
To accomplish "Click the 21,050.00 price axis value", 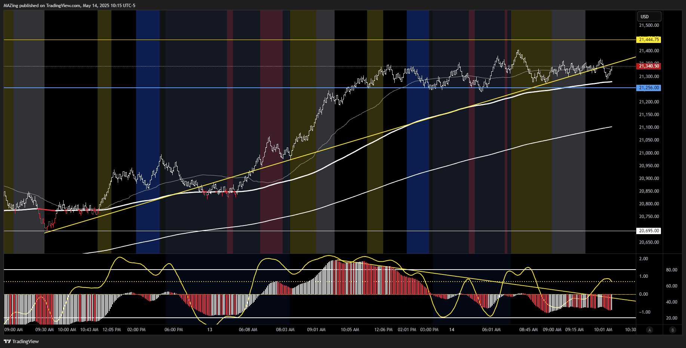I will [x=649, y=140].
